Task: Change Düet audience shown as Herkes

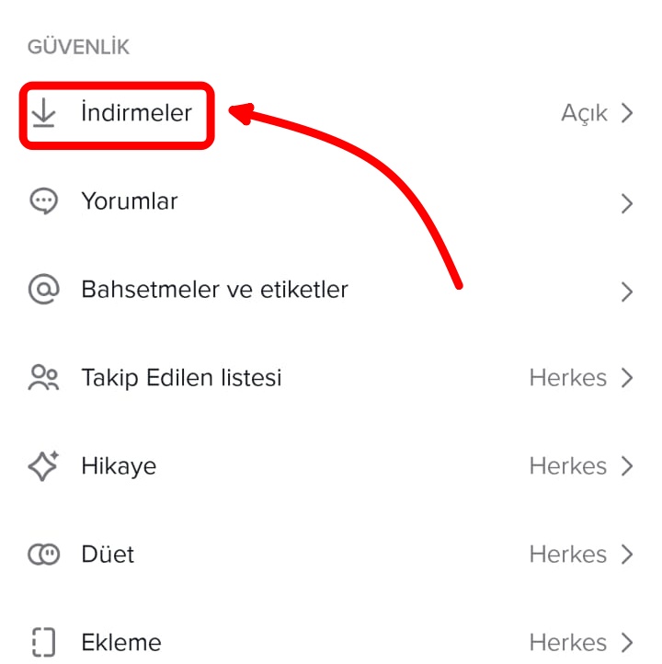Action: tap(567, 555)
